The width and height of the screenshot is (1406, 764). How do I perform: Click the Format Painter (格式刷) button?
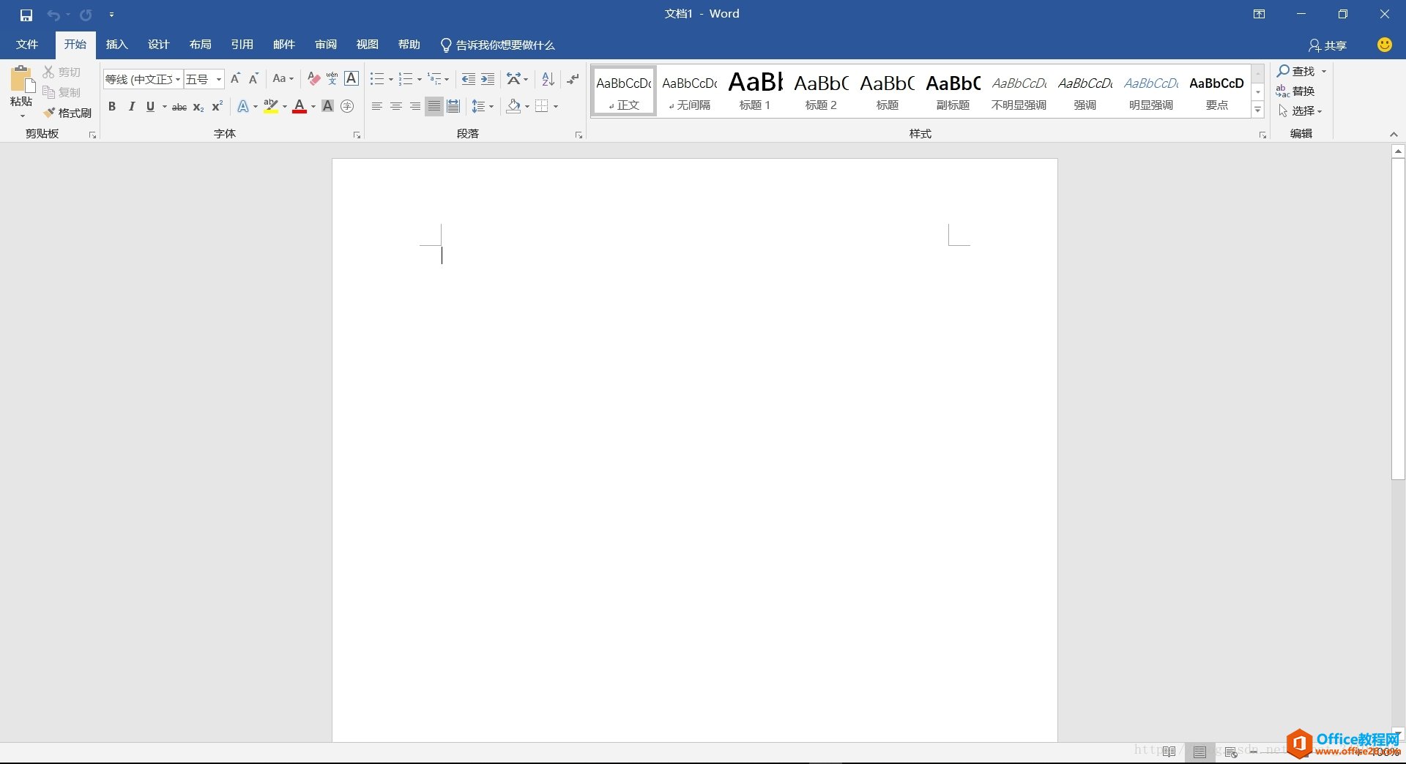pos(67,113)
